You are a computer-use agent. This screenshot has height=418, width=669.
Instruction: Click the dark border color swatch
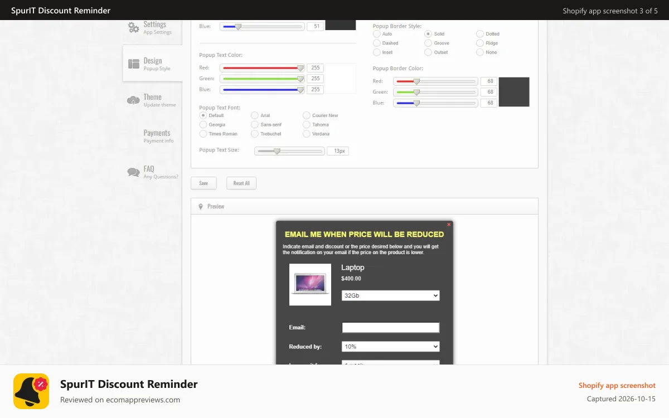click(514, 92)
